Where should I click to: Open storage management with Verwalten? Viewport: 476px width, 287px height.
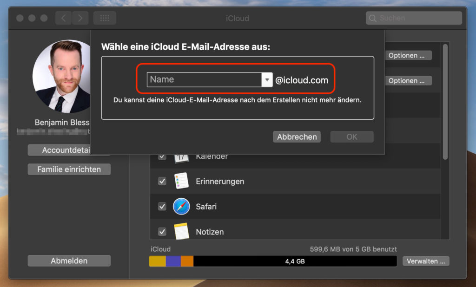pos(426,261)
